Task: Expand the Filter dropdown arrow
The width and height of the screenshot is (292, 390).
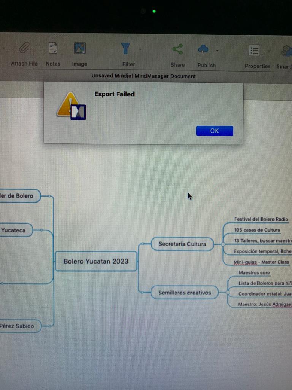Action: coord(140,50)
